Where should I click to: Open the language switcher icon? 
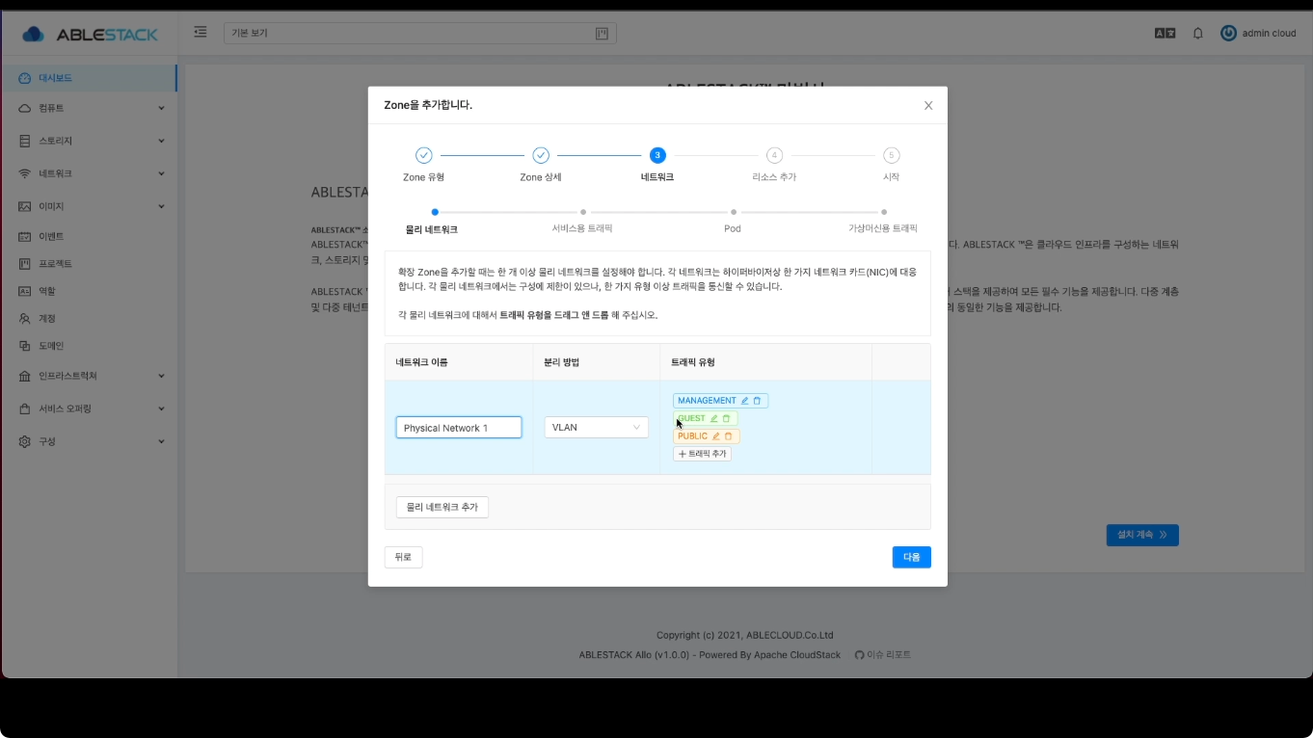click(x=1165, y=33)
